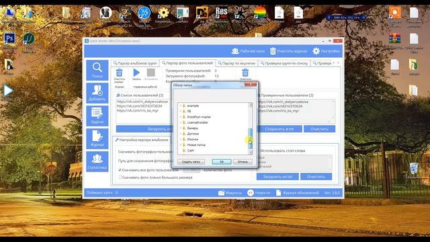430x242 pixels.
Task: Click the folder list scrollbar up arrow
Action: point(250,105)
